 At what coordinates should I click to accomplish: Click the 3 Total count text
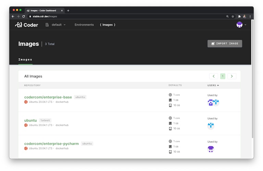(50, 44)
